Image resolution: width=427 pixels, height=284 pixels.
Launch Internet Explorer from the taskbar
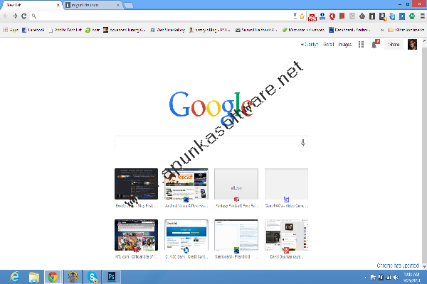[14, 277]
